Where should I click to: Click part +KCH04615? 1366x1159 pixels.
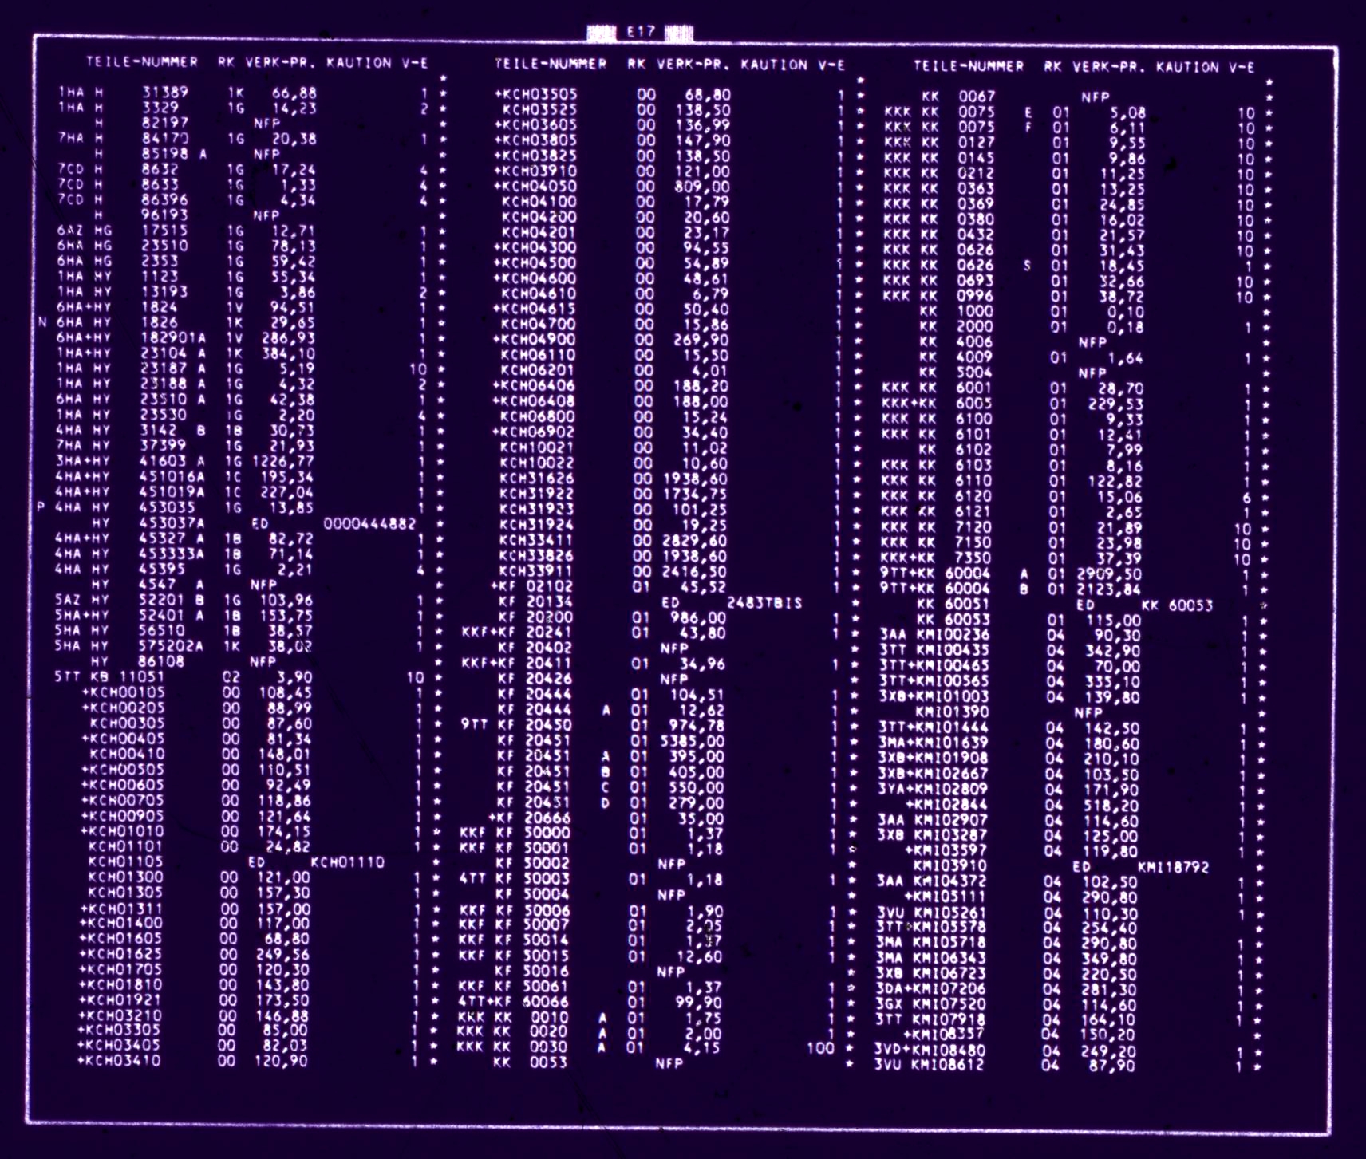535,309
